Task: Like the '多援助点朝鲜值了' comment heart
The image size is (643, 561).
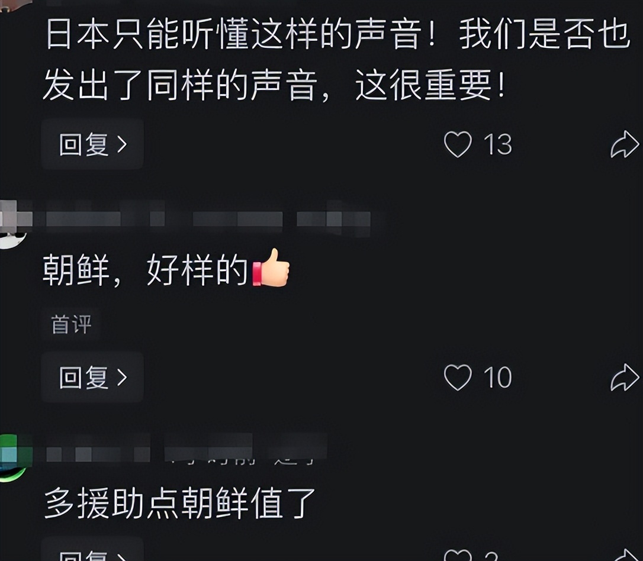Action: point(458,555)
